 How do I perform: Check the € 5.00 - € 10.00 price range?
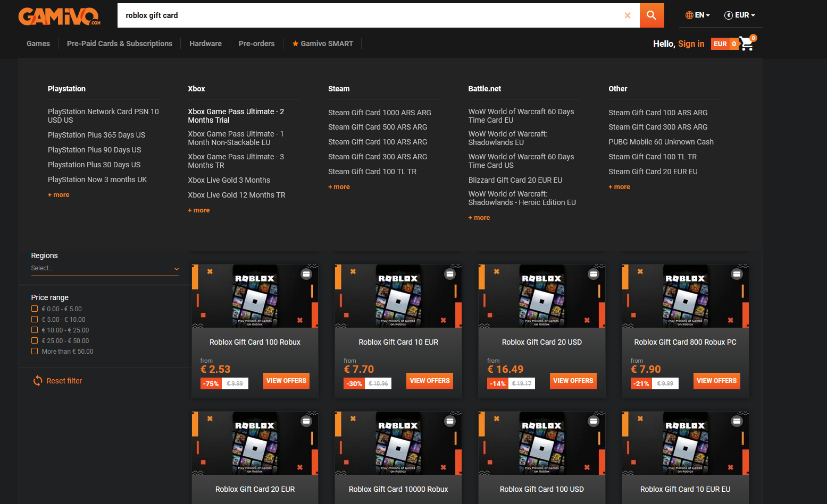(35, 319)
